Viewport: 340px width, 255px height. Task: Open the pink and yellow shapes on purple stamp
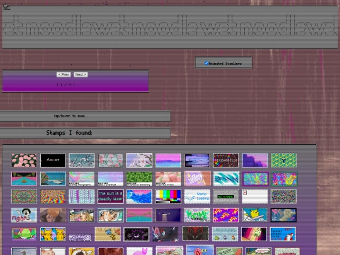coord(226,215)
